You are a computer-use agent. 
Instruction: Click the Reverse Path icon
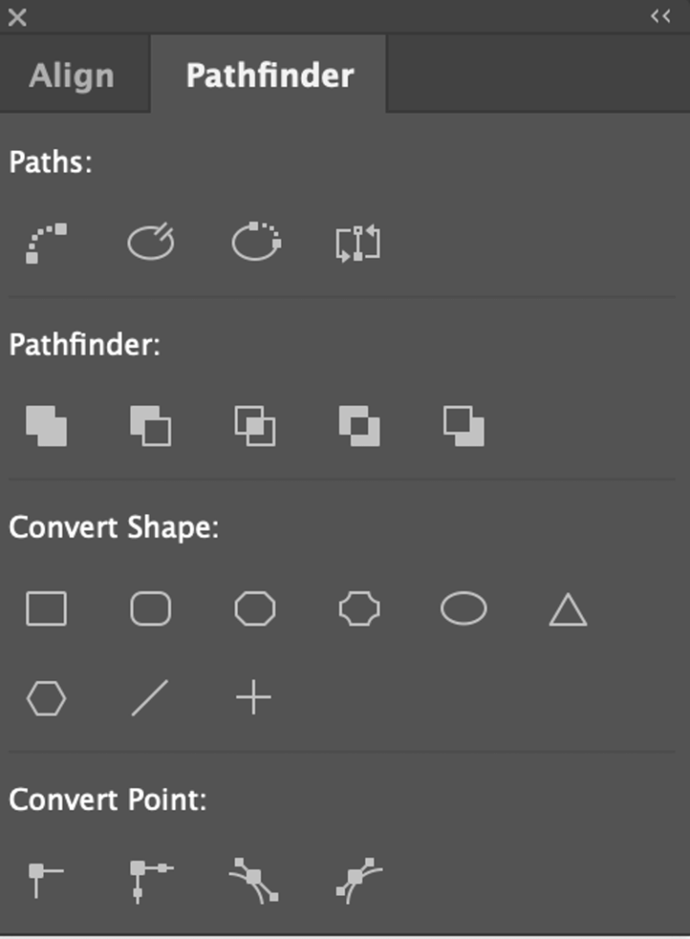[357, 241]
